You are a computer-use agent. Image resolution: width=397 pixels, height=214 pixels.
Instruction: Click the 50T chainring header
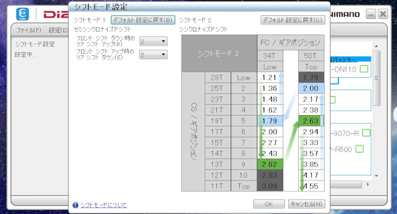(311, 55)
